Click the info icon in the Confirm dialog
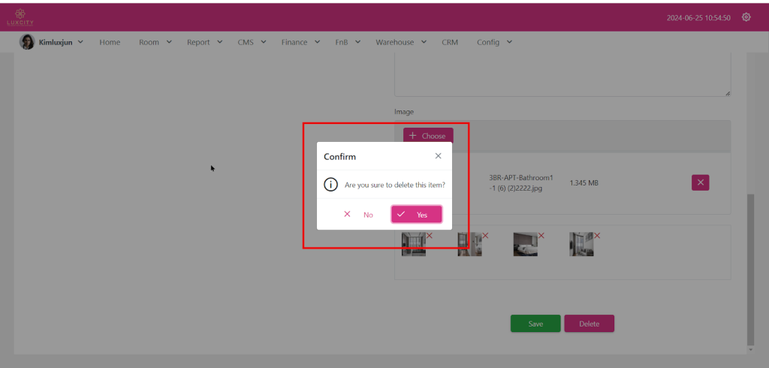Image resolution: width=769 pixels, height=368 pixels. (x=330, y=184)
